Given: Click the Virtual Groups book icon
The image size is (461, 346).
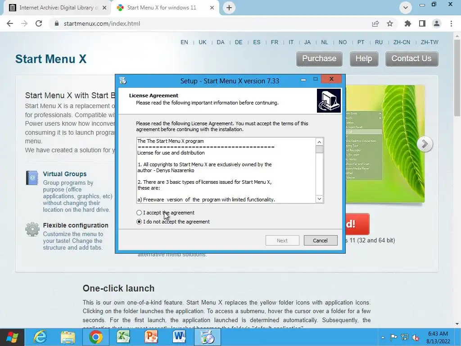Looking at the screenshot, I should [32, 178].
